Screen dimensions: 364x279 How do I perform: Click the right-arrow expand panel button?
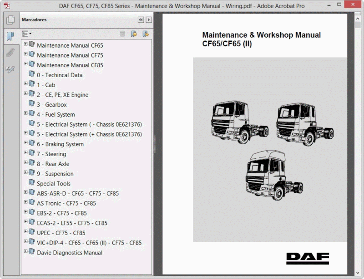click(x=149, y=20)
